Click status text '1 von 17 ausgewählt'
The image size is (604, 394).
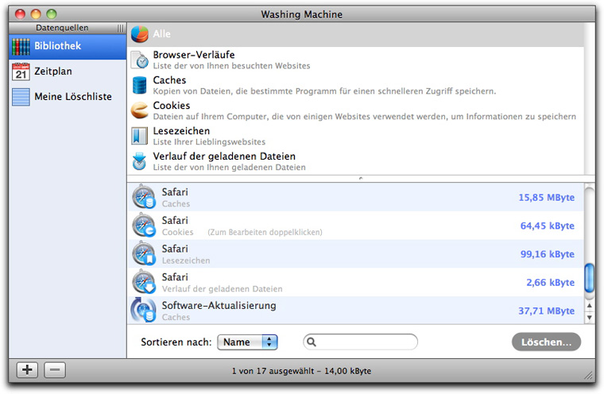point(274,371)
